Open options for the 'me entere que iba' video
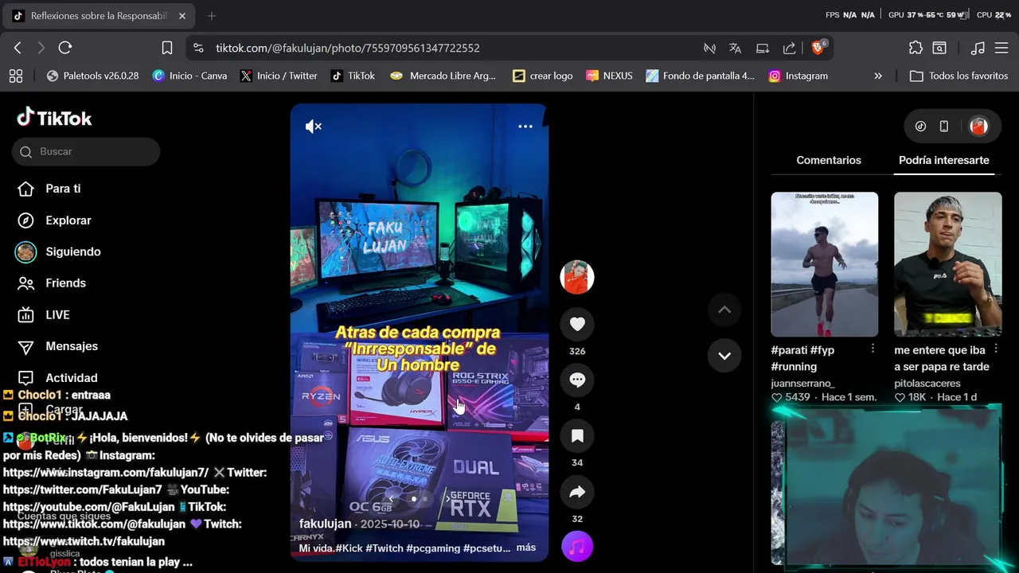Viewport: 1019px width, 573px height. (996, 349)
